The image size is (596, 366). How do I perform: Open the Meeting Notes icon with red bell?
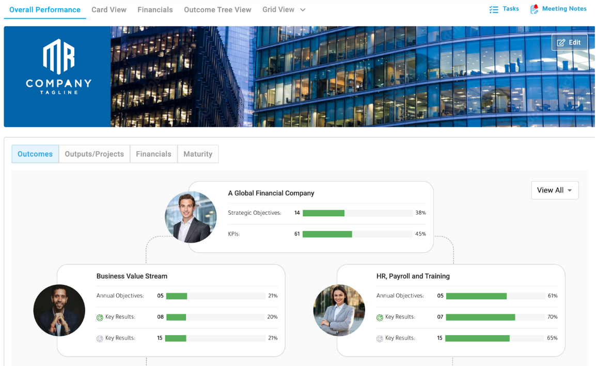coord(534,9)
